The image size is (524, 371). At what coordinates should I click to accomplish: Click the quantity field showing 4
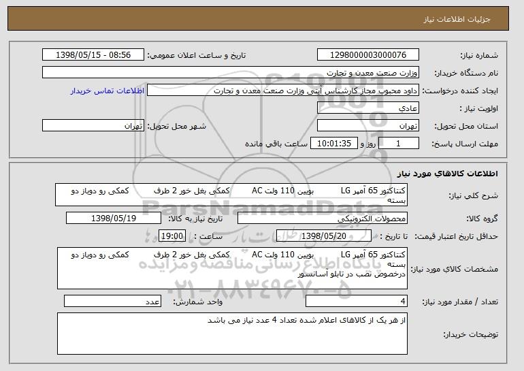357,301
